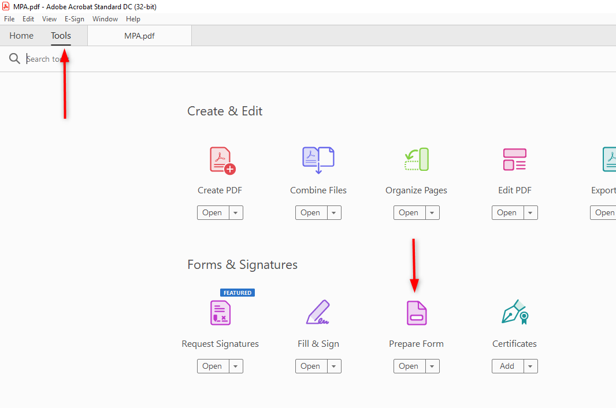Viewport: 616px width, 408px height.
Task: Expand the Fill & Sign dropdown arrow
Action: click(x=334, y=366)
